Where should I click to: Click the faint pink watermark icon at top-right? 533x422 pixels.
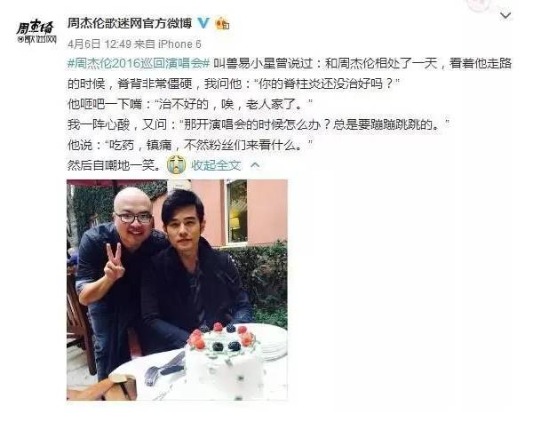(480, 4)
